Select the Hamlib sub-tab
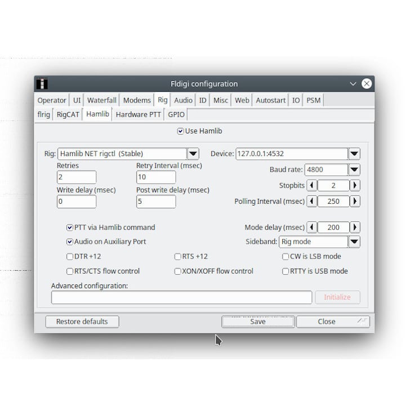This screenshot has height=415, width=415. [x=97, y=114]
